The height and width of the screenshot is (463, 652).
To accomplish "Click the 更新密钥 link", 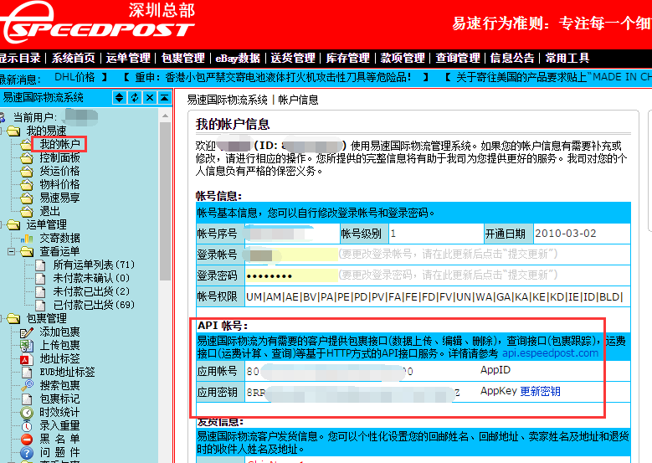I will (x=540, y=391).
